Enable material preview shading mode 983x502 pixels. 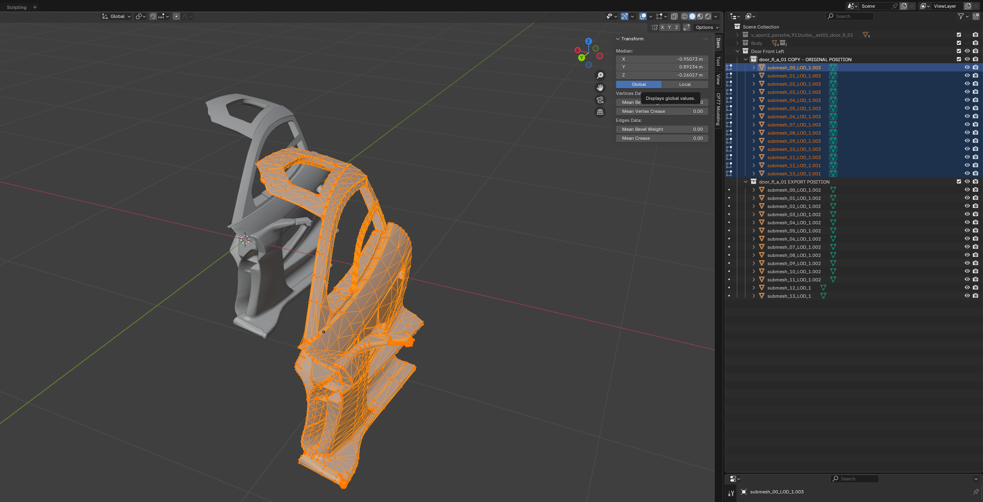pyautogui.click(x=700, y=16)
